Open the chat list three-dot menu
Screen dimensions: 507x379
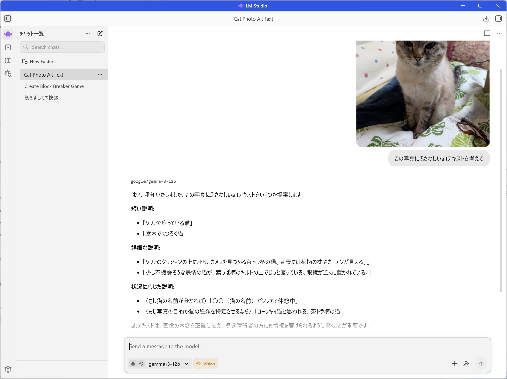point(88,33)
